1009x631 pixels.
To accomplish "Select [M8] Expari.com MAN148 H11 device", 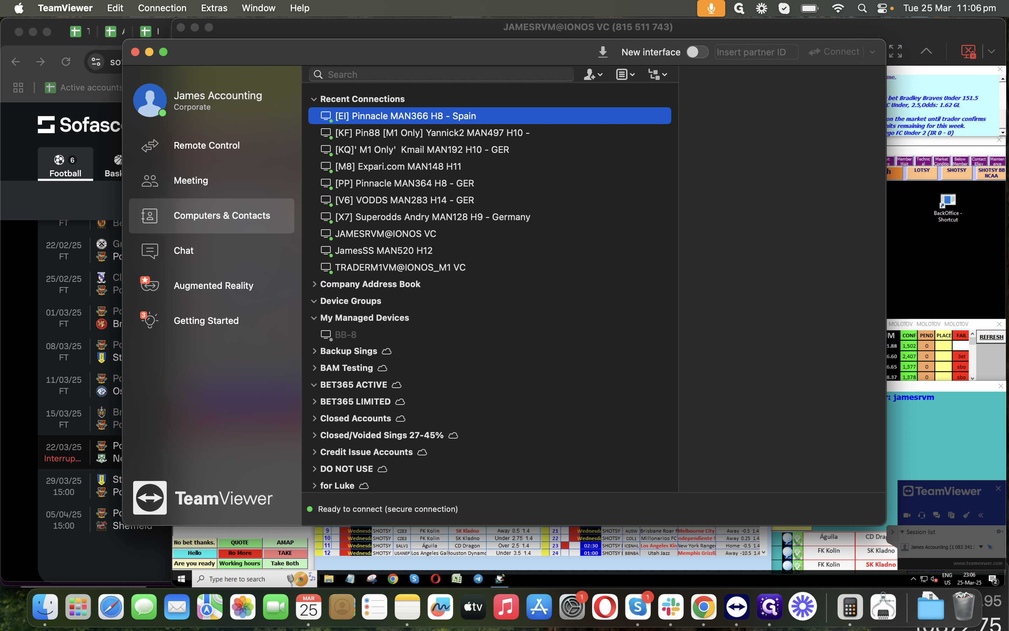I will click(x=489, y=166).
